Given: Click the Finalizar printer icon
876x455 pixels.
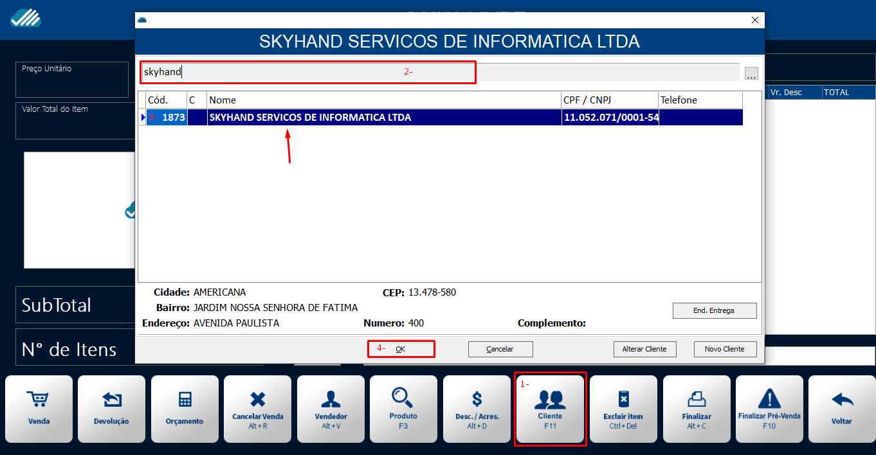Looking at the screenshot, I should pyautogui.click(x=697, y=400).
